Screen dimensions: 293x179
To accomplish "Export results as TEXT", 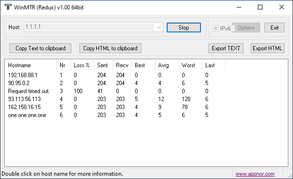I will point(226,48).
